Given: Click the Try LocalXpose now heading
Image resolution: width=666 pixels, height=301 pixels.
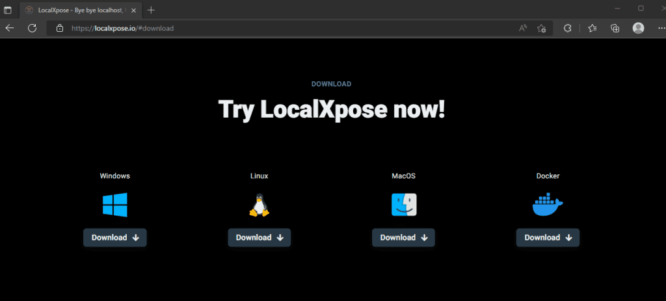Looking at the screenshot, I should click(331, 109).
